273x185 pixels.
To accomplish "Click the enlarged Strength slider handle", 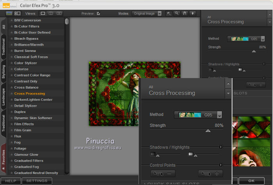I will pyautogui.click(x=208, y=131).
